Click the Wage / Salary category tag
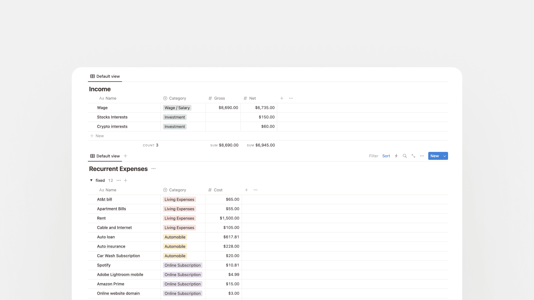 [x=177, y=108]
